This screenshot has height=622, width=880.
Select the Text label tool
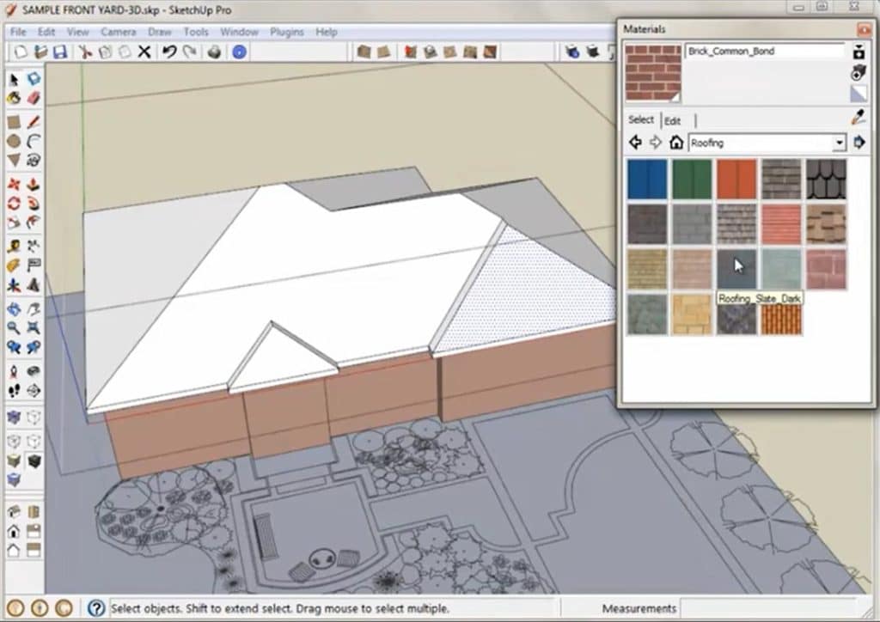pyautogui.click(x=34, y=265)
